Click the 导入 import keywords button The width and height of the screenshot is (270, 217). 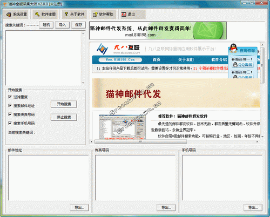(x=62, y=25)
